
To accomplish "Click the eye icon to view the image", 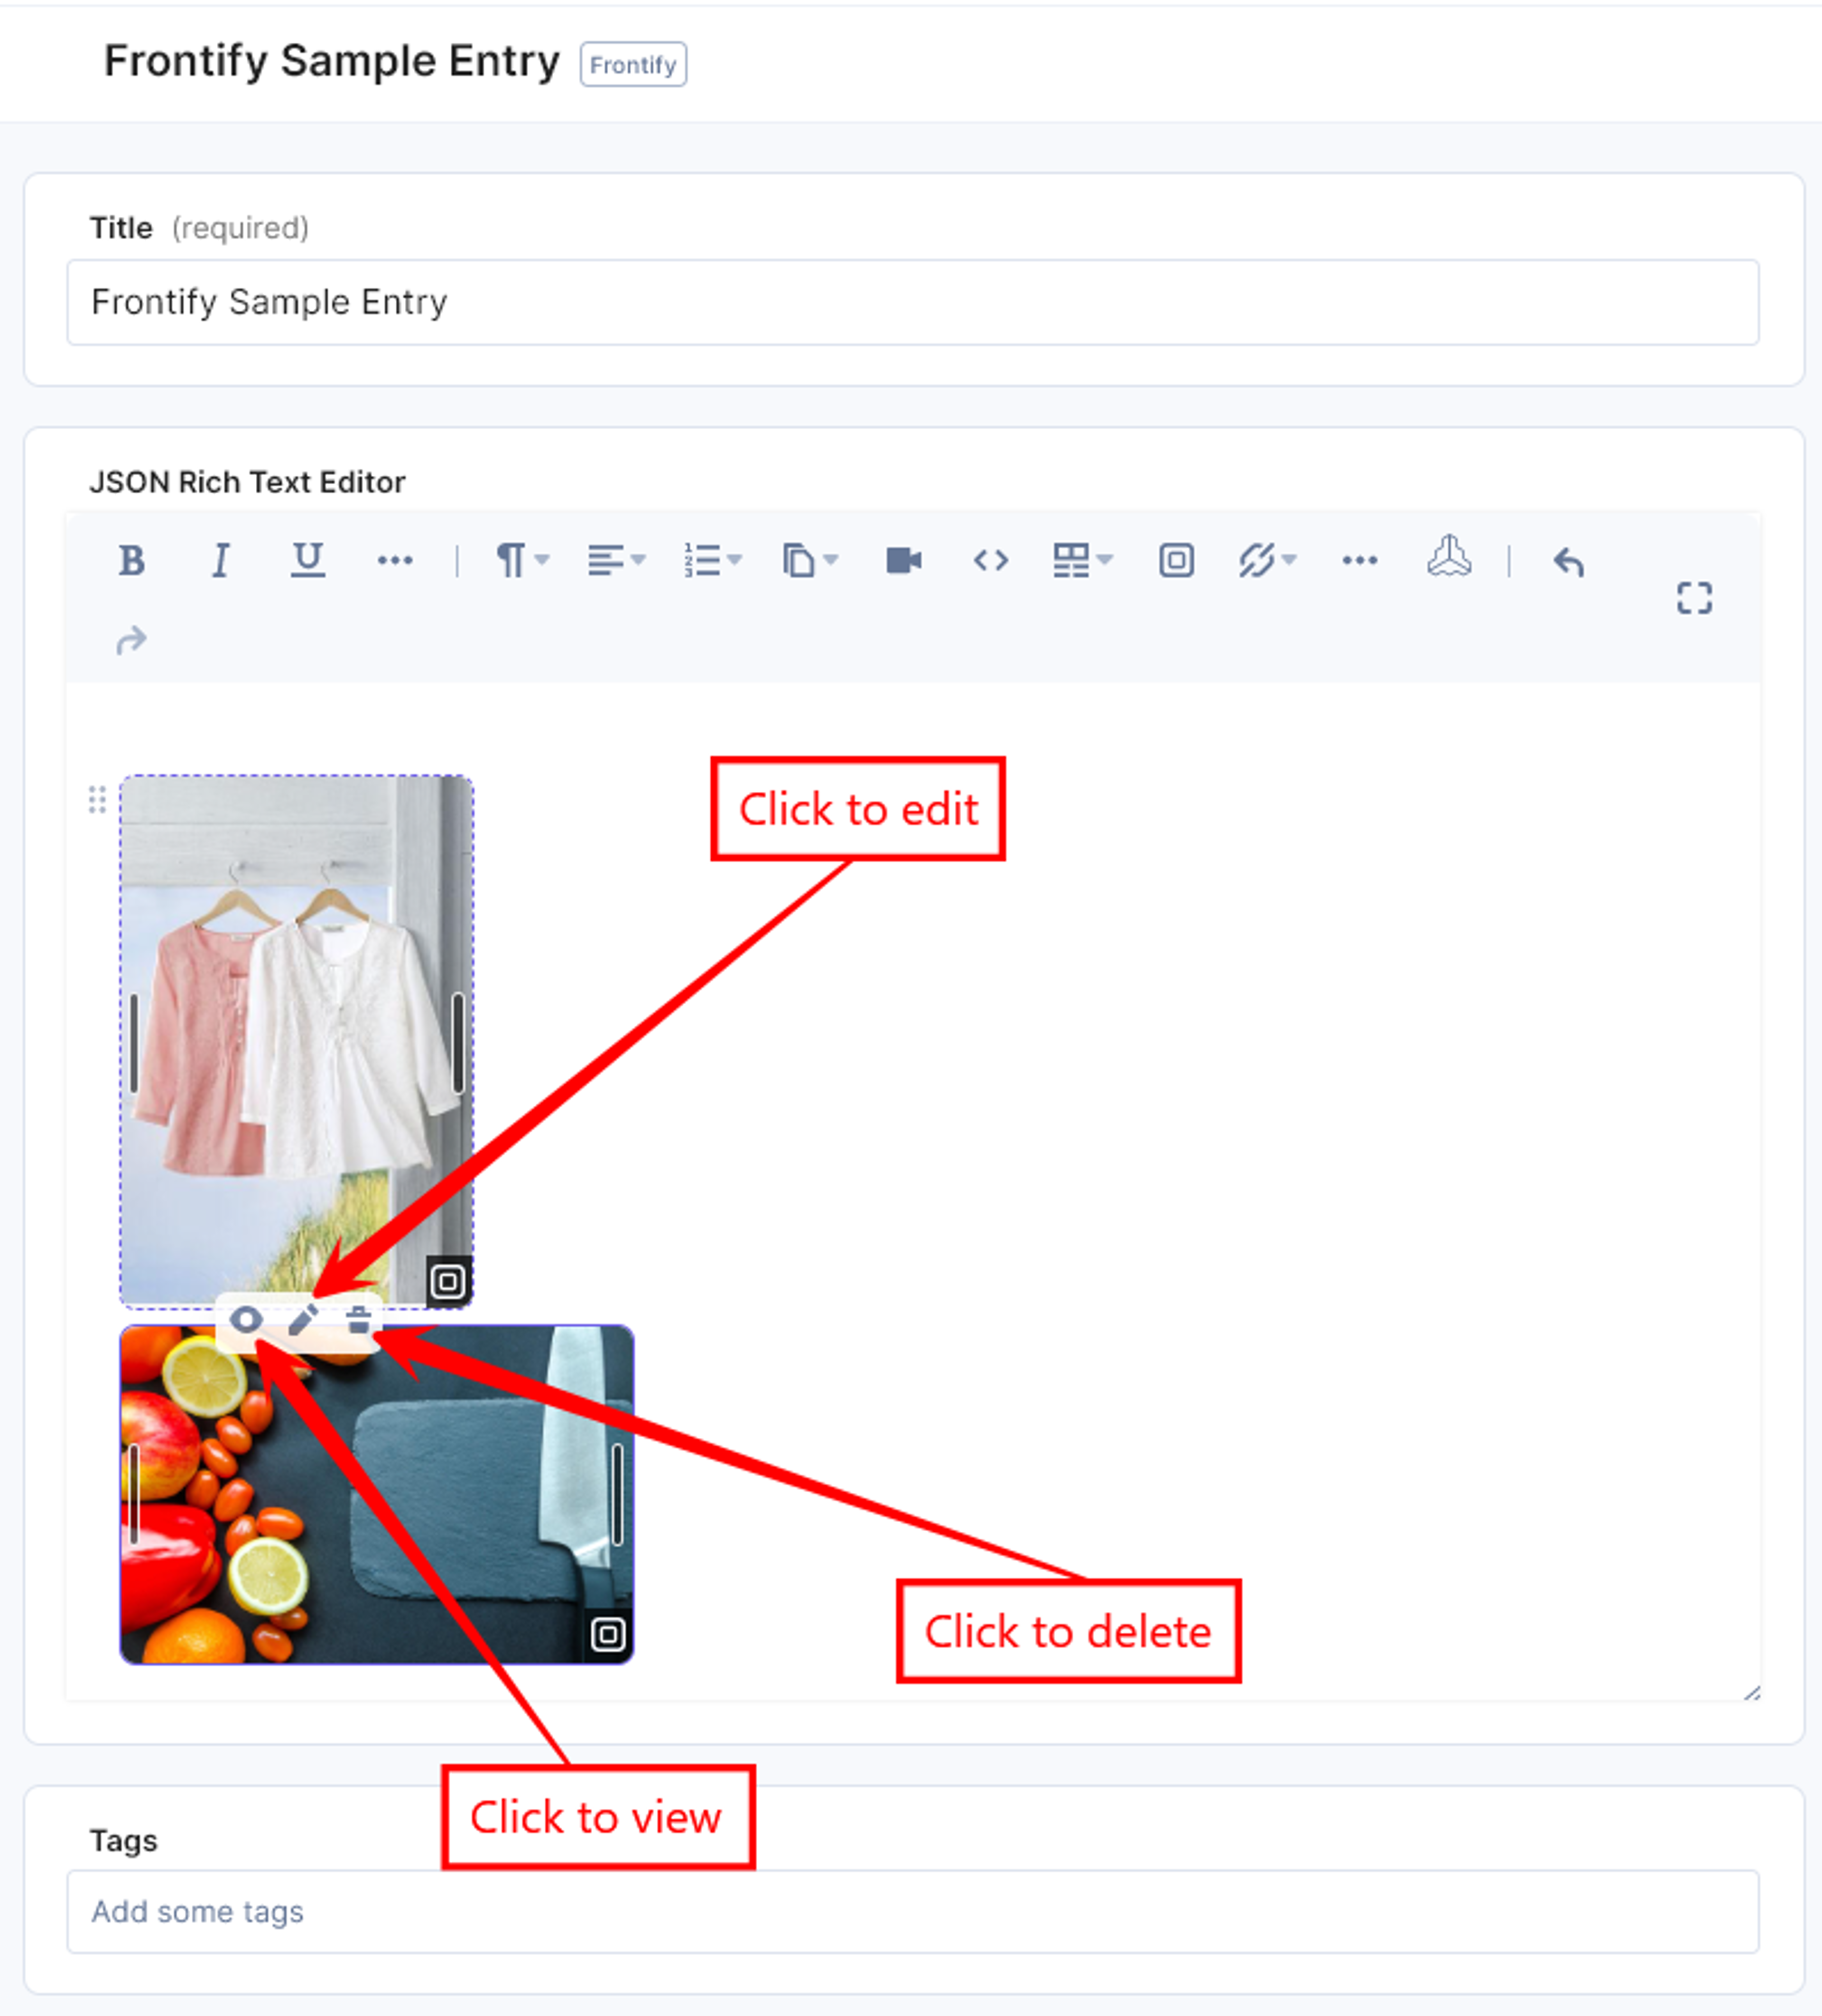I will coord(245,1320).
